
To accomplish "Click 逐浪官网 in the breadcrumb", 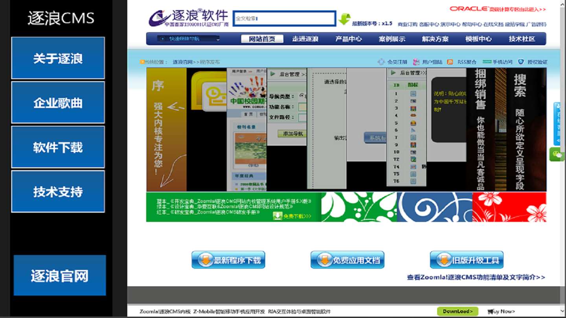I will click(x=182, y=62).
